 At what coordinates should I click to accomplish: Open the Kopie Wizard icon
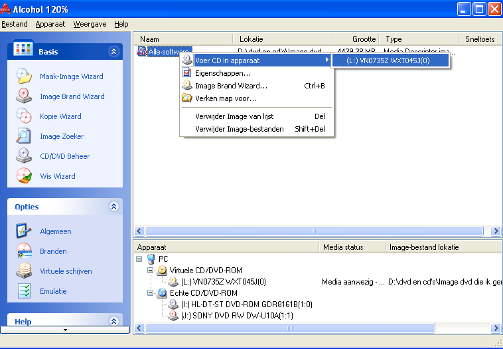point(24,116)
